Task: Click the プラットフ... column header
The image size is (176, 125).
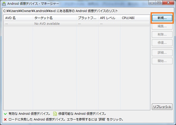Action: tap(87, 18)
